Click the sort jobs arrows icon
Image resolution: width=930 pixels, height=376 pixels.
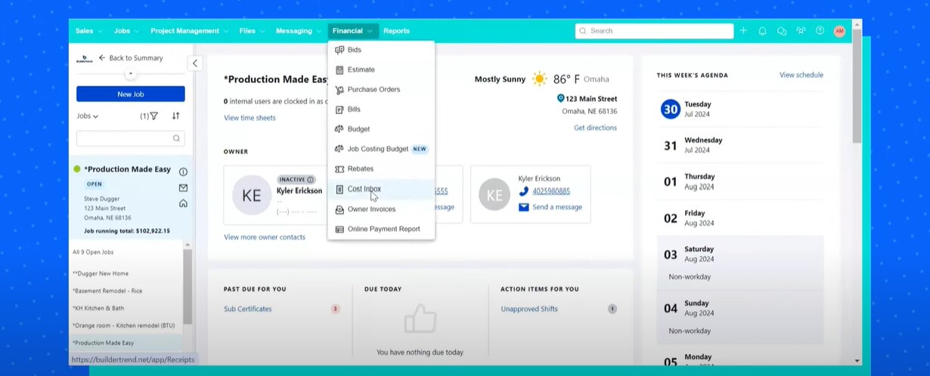(175, 116)
